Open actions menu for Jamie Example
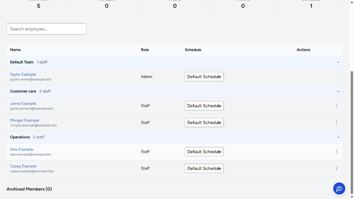 pos(336,106)
